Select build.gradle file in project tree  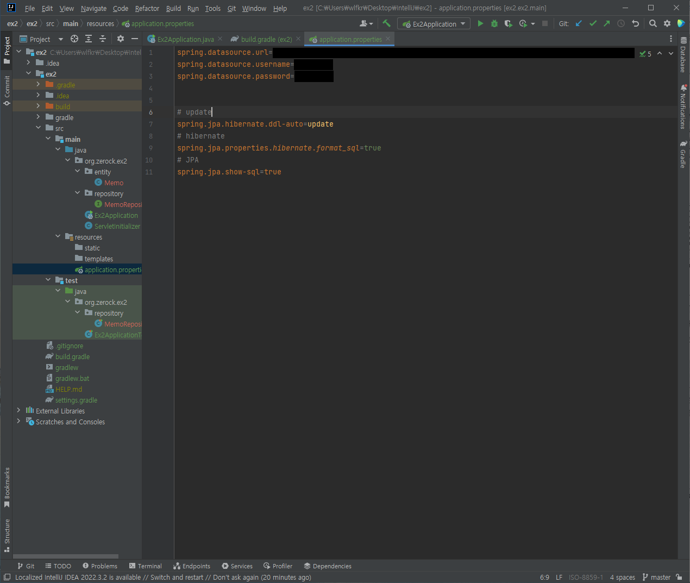point(72,356)
